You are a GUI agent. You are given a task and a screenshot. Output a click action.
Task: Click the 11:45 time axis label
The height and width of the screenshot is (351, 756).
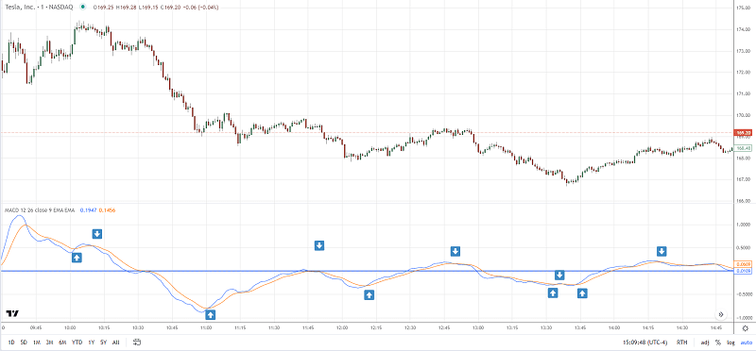(308, 328)
